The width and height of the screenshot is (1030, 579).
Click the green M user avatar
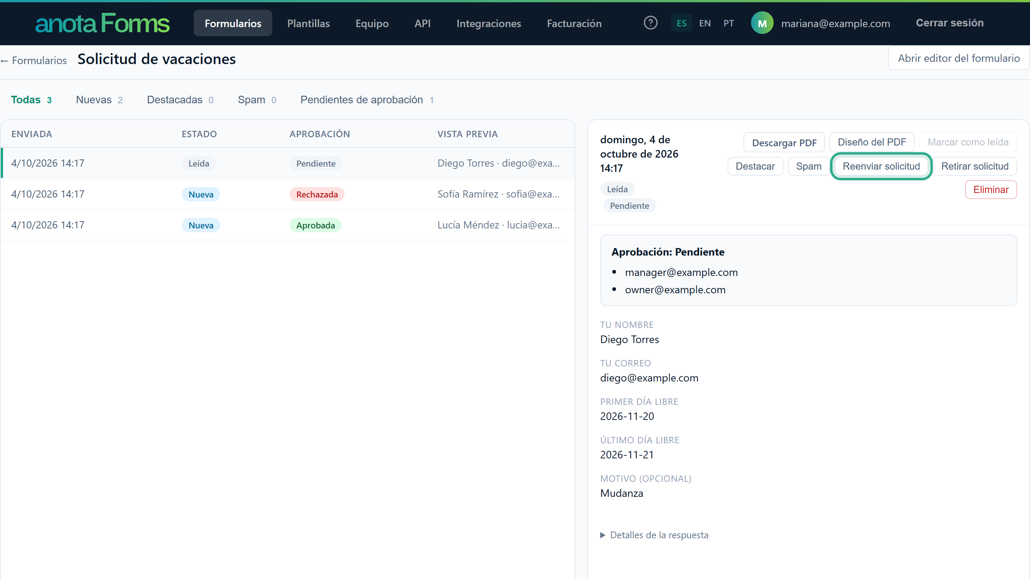762,23
